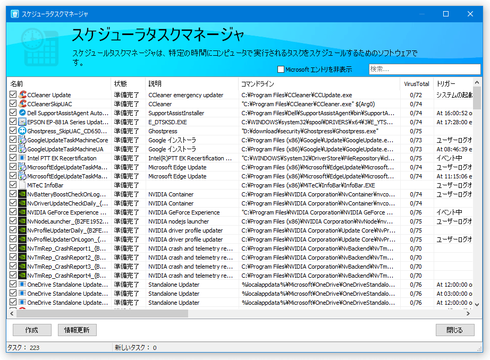490x360 pixels.
Task: Click the 作成 button
Action: (32, 330)
